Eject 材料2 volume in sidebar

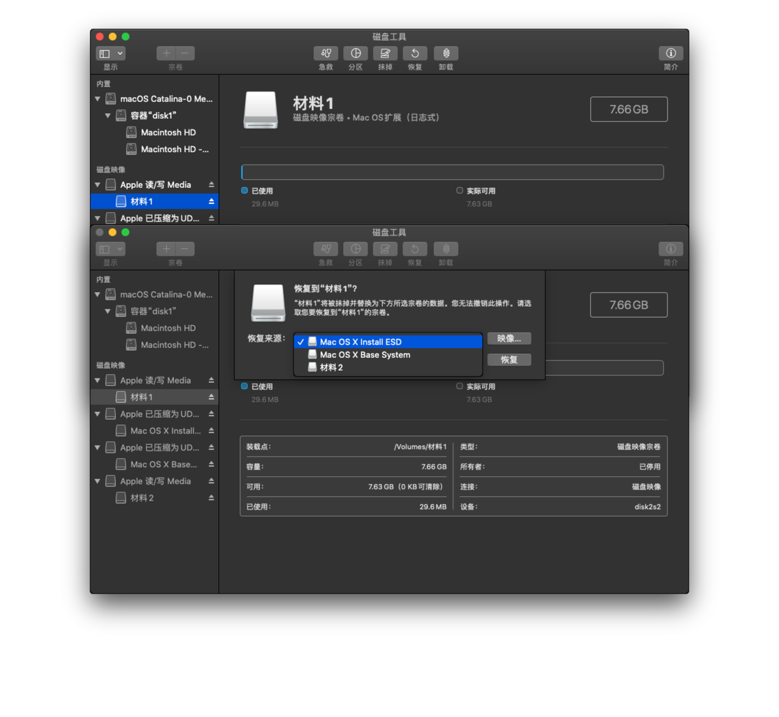(211, 498)
